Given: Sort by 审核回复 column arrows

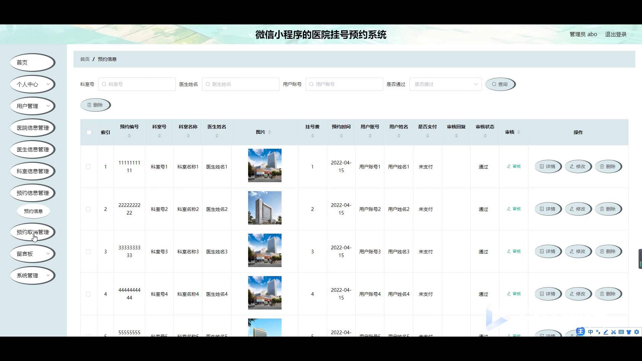Looking at the screenshot, I should pyautogui.click(x=456, y=136).
